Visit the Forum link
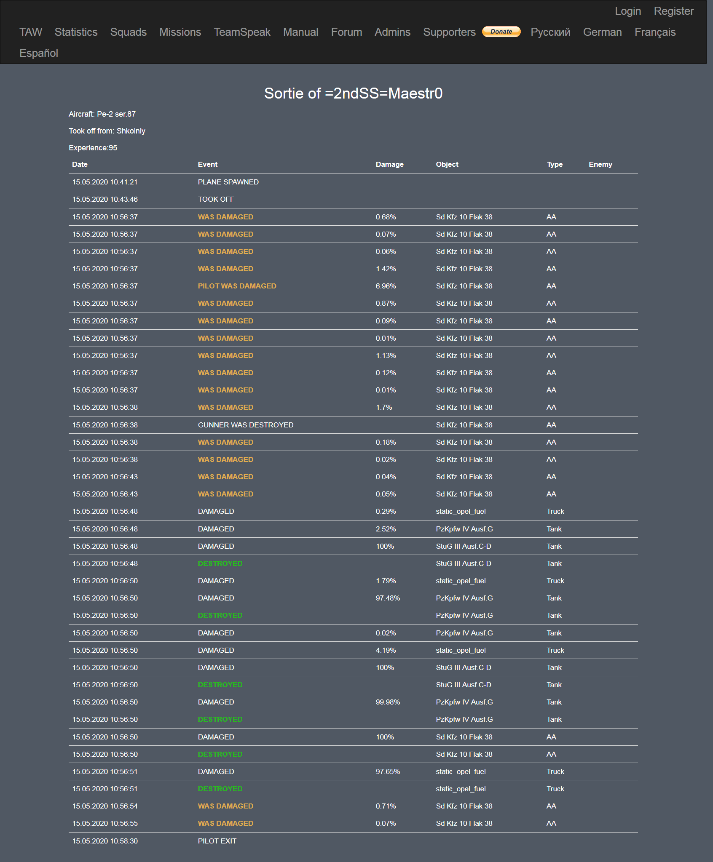This screenshot has height=862, width=713. tap(346, 32)
